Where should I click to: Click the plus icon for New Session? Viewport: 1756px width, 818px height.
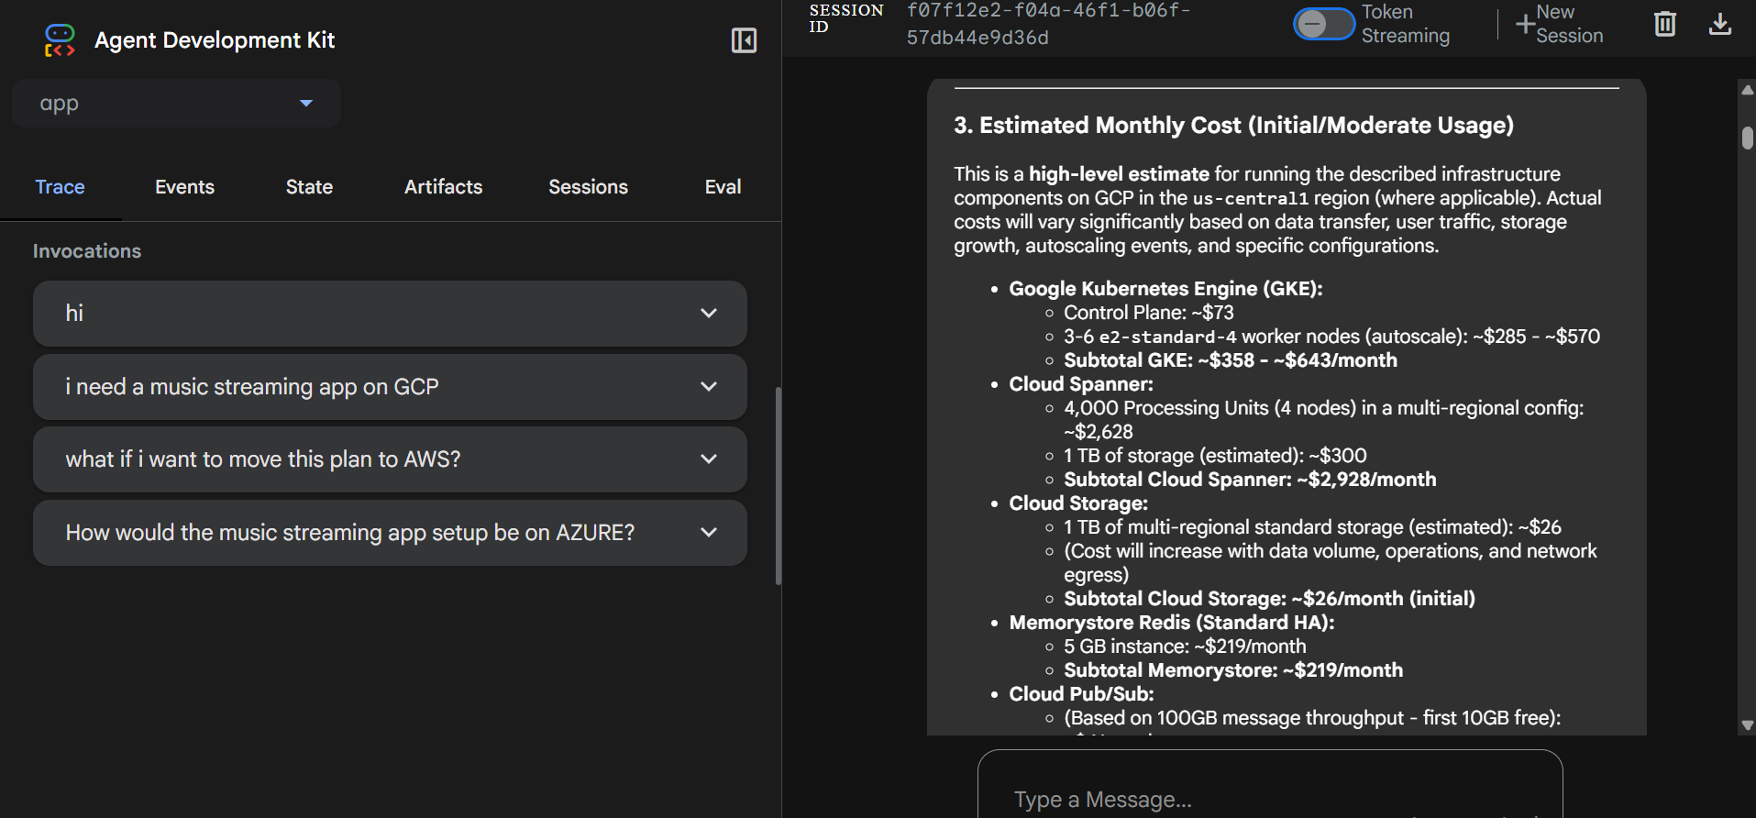[x=1525, y=24]
